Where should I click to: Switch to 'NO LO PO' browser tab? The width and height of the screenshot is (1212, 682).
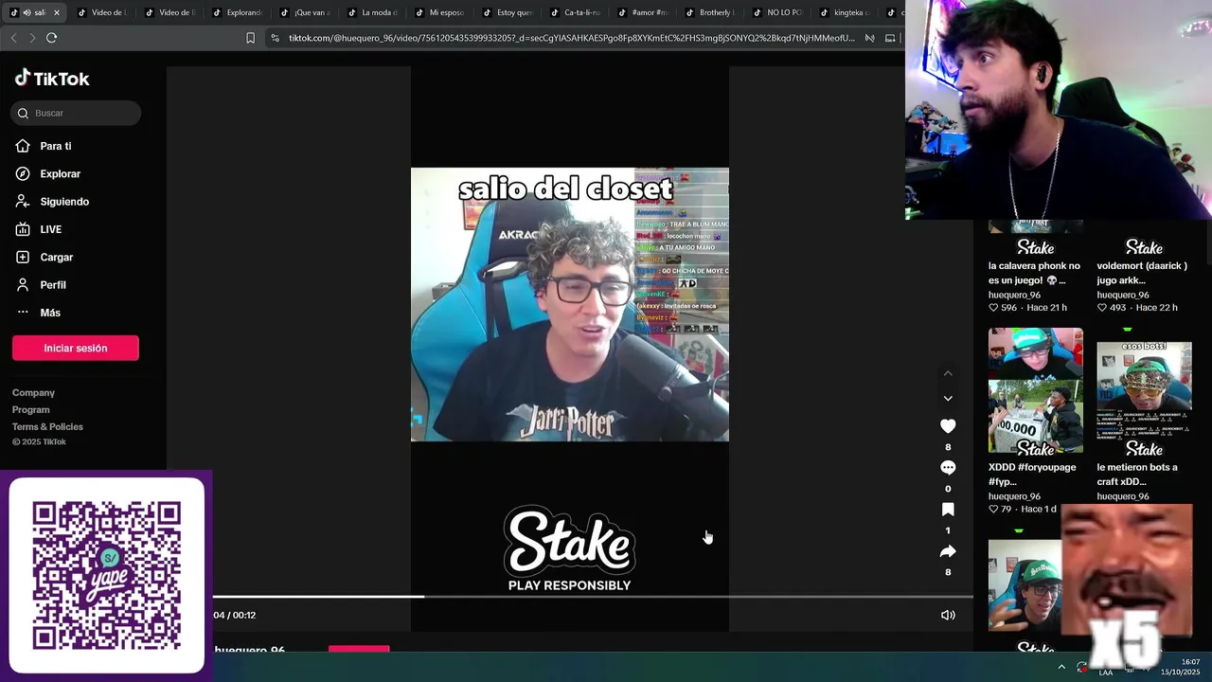[776, 12]
